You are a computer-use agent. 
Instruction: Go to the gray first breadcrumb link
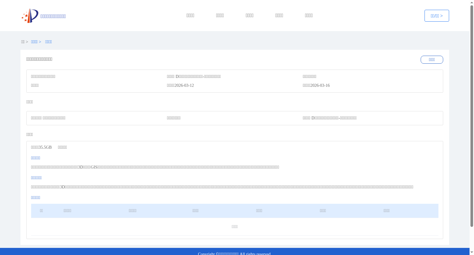(x=23, y=42)
